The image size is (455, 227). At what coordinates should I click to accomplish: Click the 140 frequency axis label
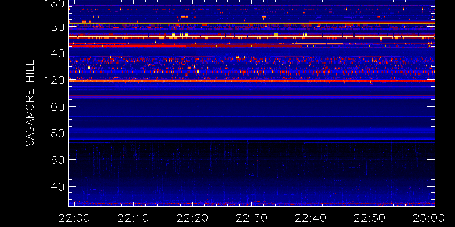click(x=54, y=53)
